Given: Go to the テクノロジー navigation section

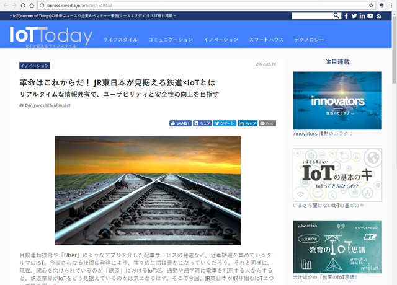Looking at the screenshot, I should [x=309, y=40].
